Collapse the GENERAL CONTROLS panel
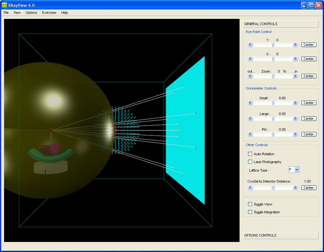 point(281,24)
